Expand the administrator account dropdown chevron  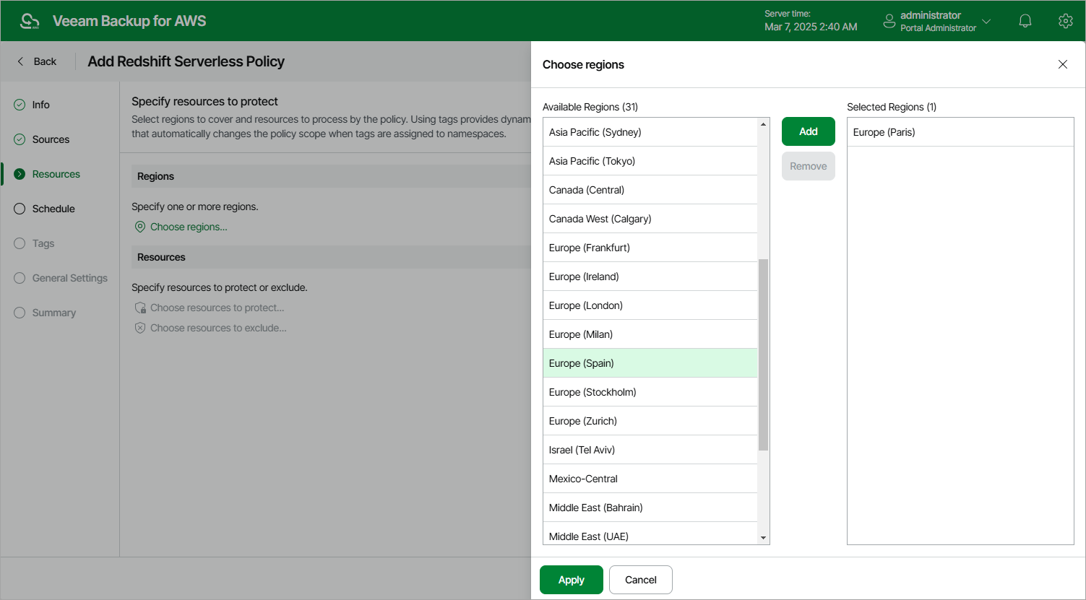[986, 22]
